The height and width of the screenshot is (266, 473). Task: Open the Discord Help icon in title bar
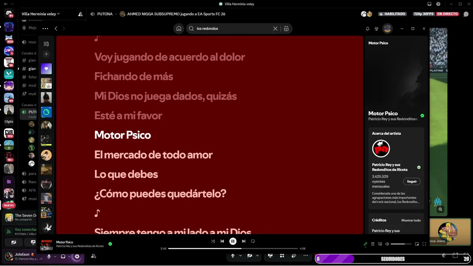tap(438, 4)
